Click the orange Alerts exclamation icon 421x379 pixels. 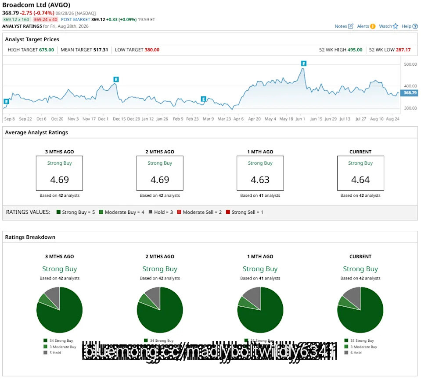click(373, 26)
